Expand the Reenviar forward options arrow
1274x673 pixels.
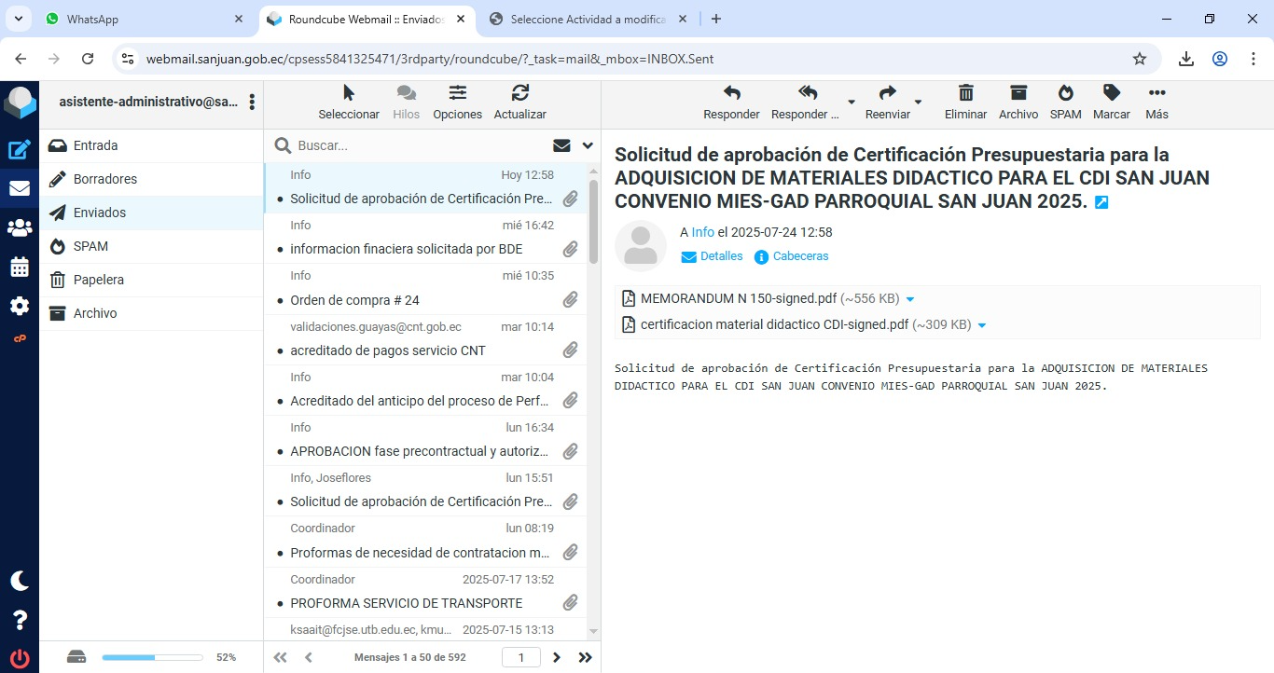[x=918, y=102]
